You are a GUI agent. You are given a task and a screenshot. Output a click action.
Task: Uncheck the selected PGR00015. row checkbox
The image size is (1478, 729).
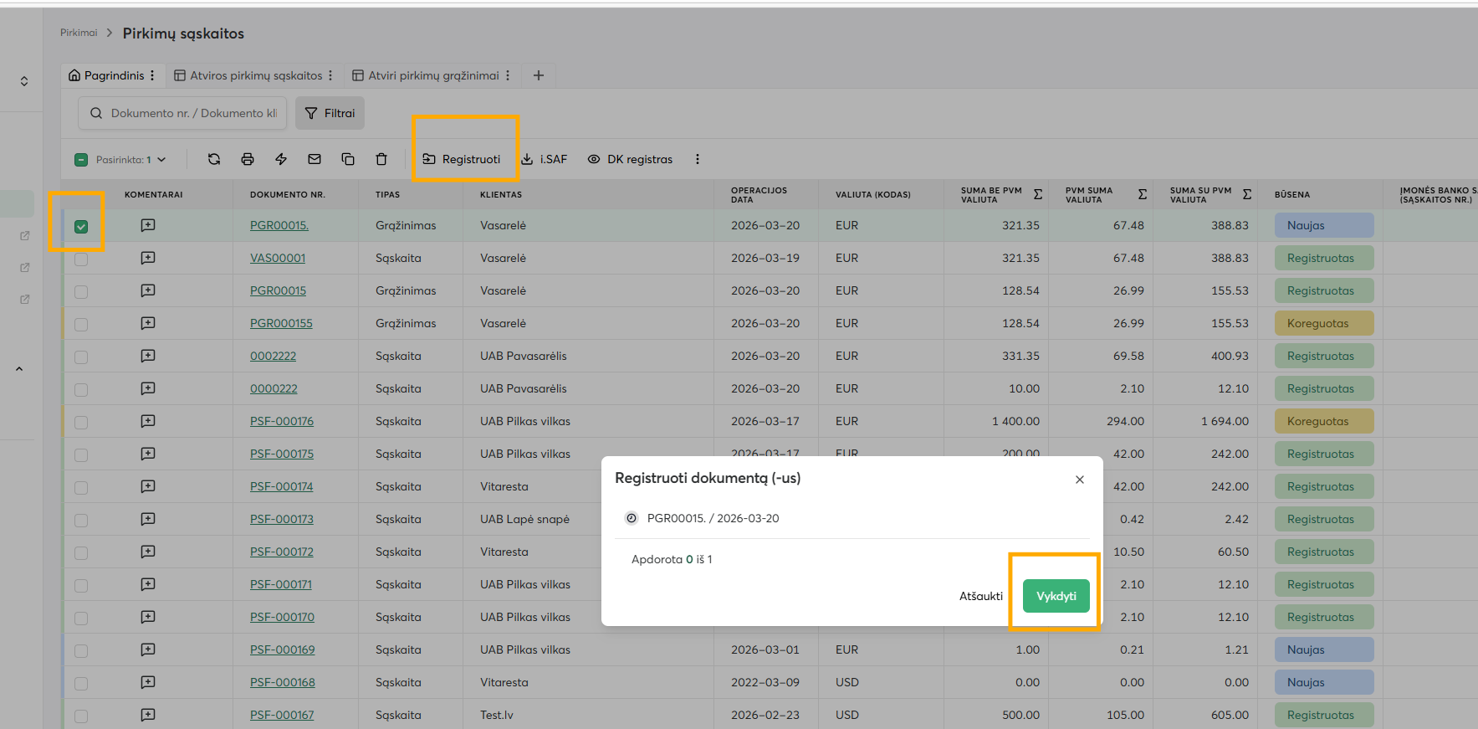[x=81, y=227]
